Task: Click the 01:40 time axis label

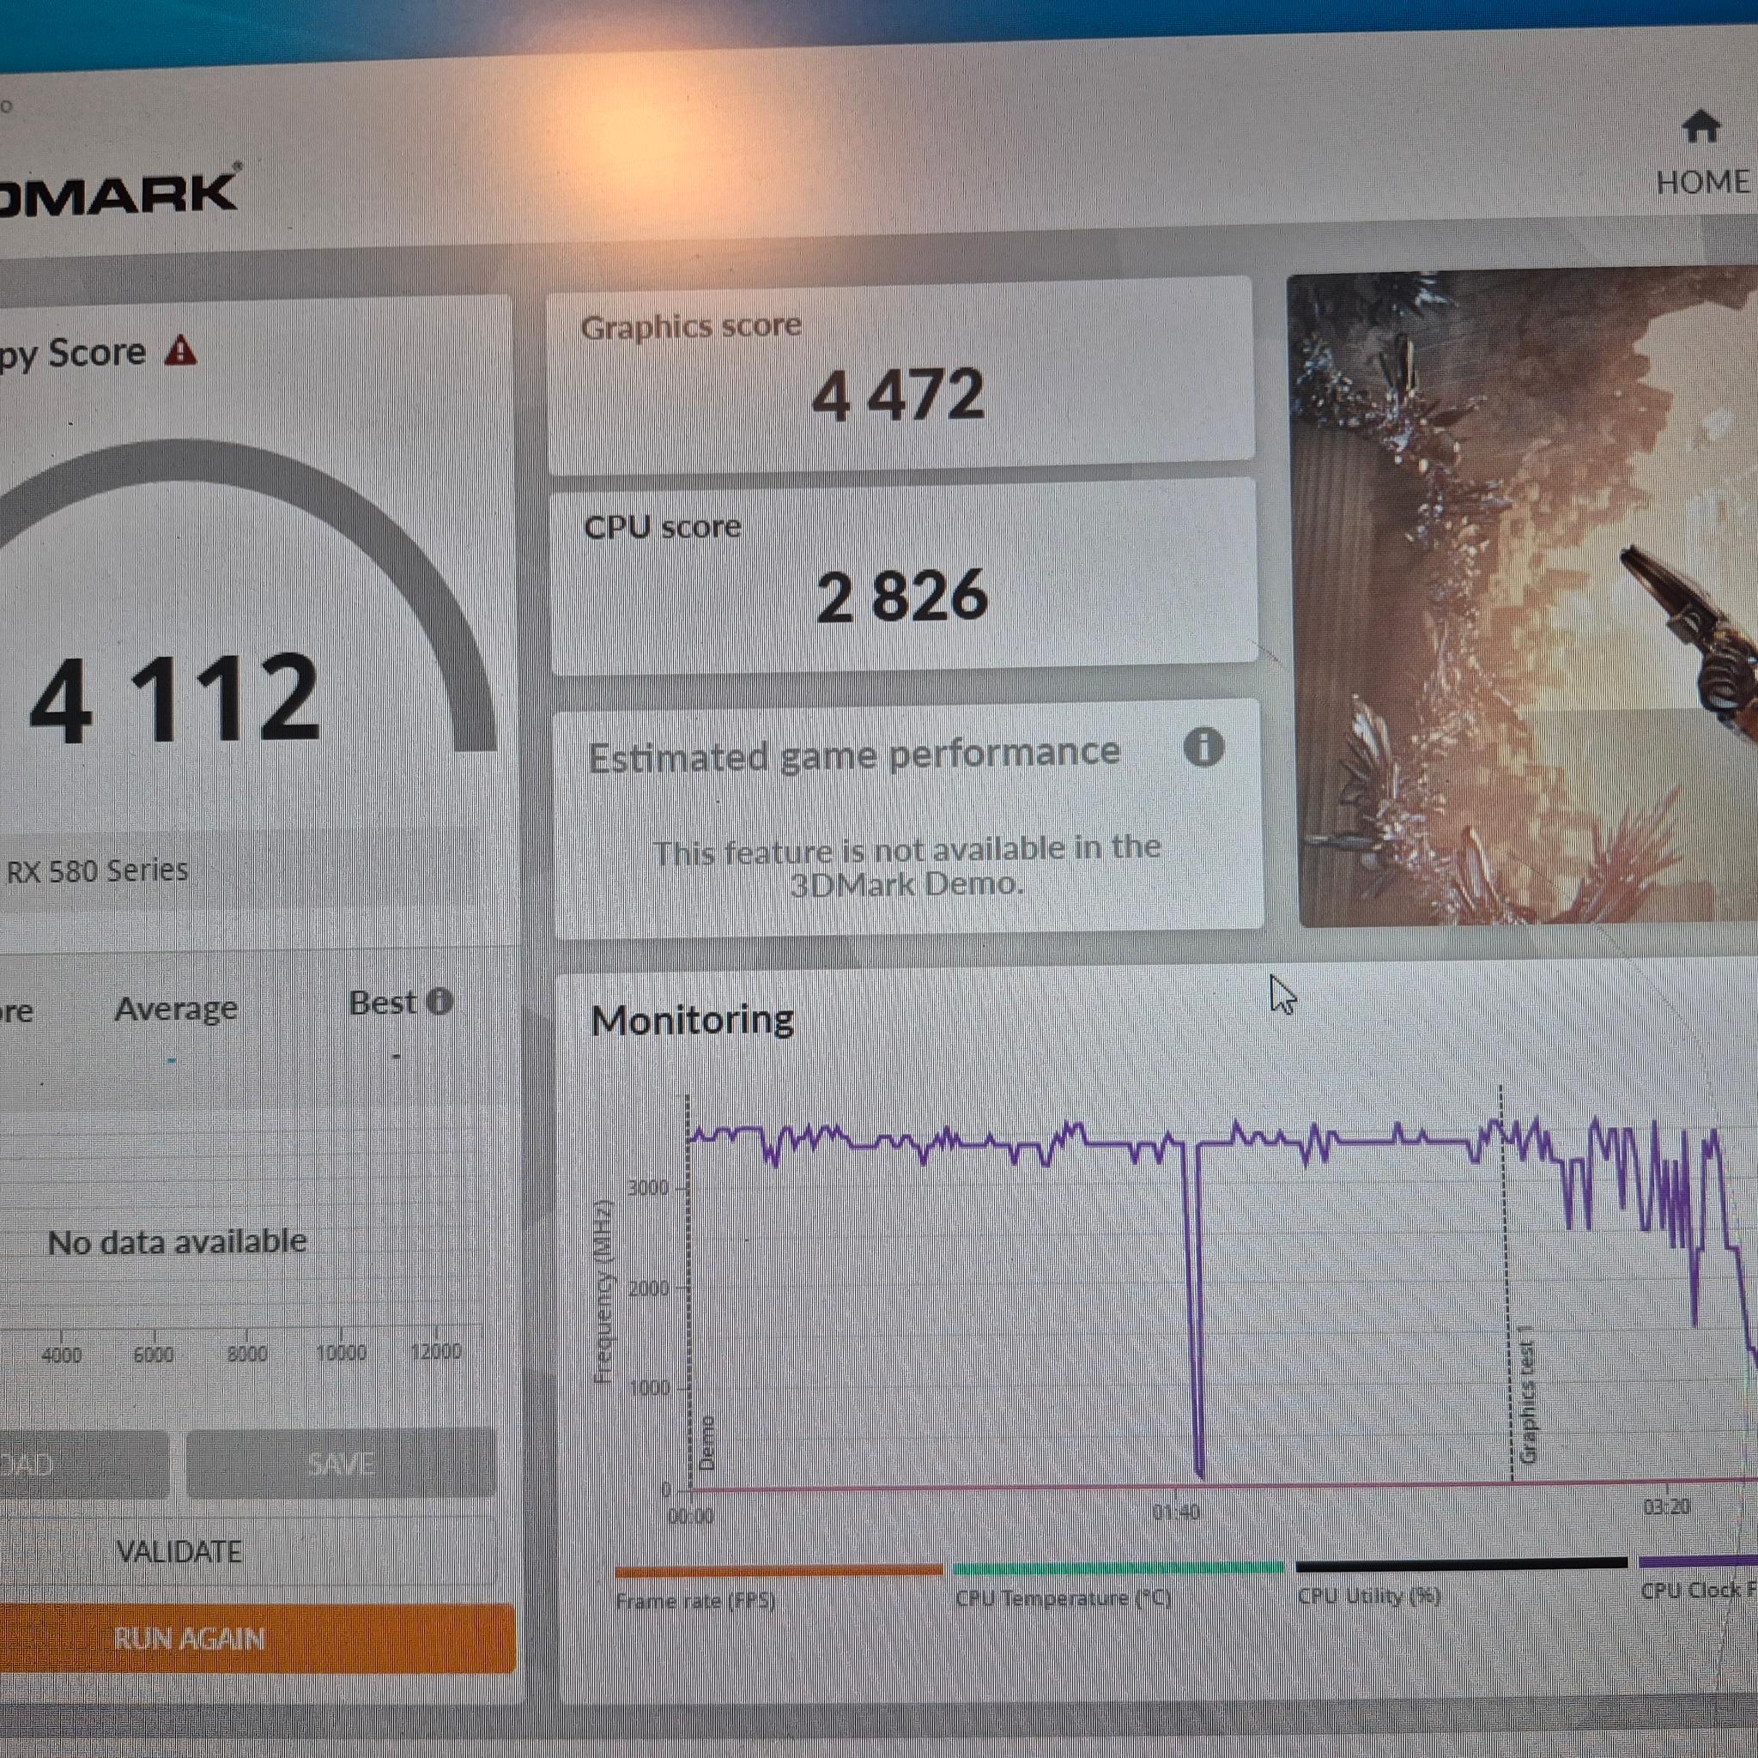Action: click(x=1176, y=1512)
